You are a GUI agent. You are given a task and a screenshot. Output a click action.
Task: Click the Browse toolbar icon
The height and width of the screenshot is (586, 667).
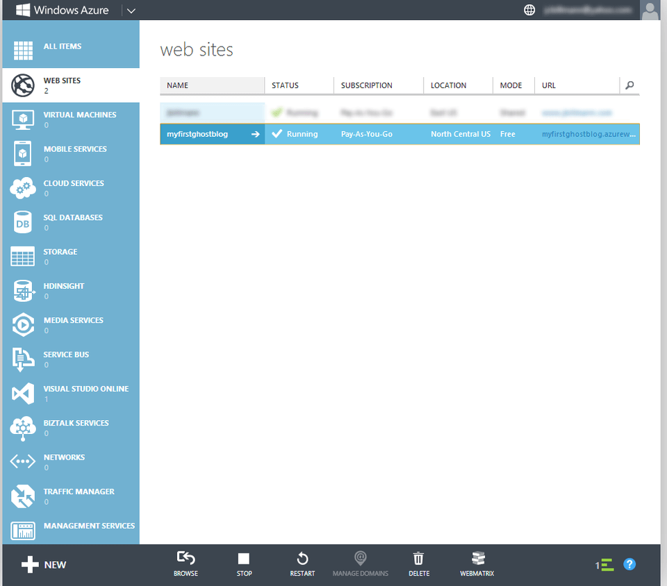click(x=186, y=558)
